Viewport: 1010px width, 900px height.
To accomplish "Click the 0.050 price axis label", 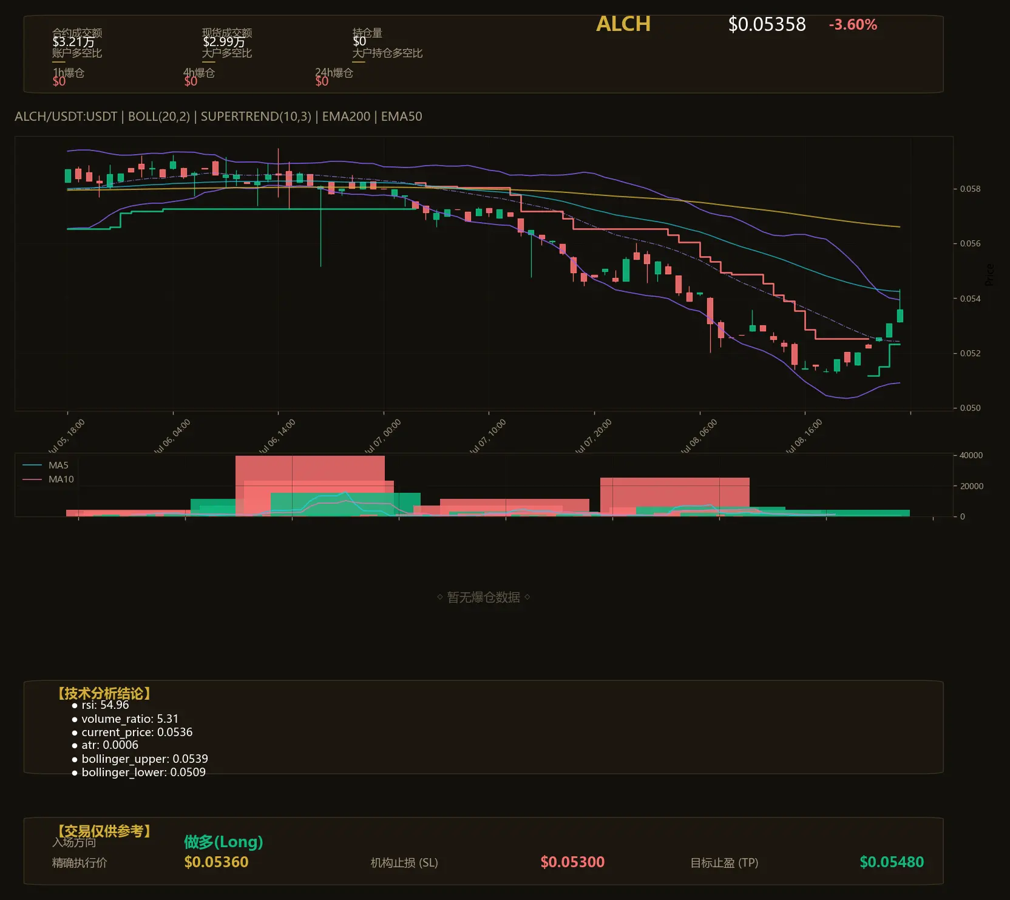I will pyautogui.click(x=970, y=408).
